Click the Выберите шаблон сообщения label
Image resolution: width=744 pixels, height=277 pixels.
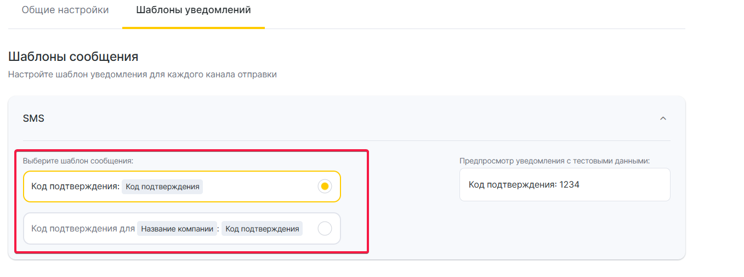(78, 161)
